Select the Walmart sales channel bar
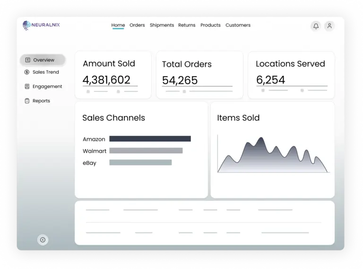Image resolution: width=363 pixels, height=269 pixels. click(146, 151)
